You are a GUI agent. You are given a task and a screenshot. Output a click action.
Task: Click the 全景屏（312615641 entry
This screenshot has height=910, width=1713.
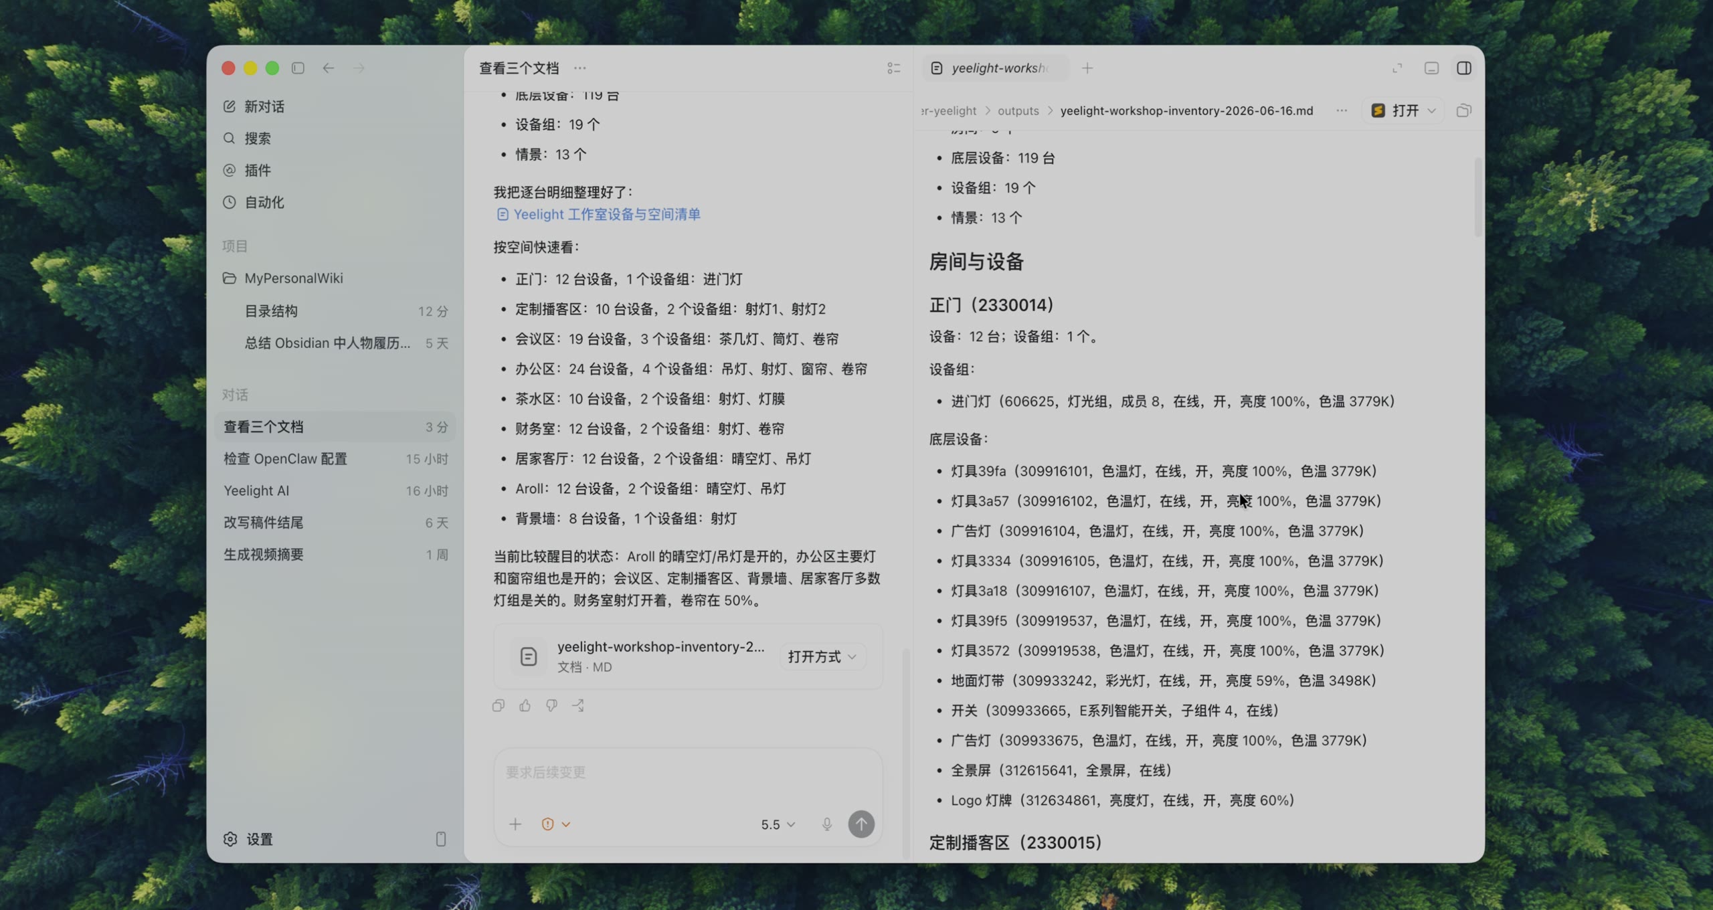click(1062, 770)
